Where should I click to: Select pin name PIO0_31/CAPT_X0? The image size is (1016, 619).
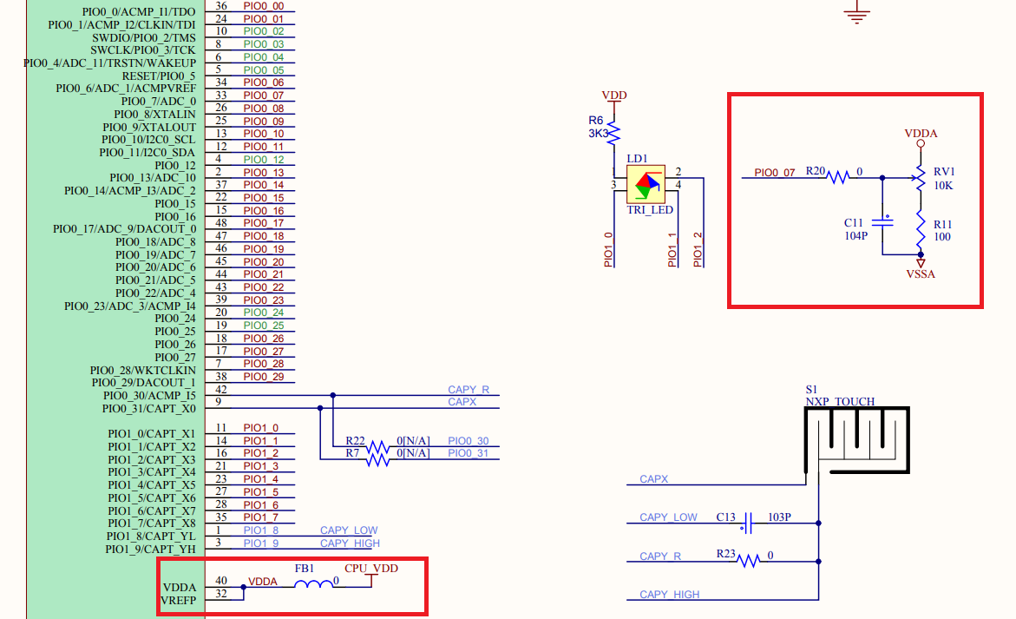pos(149,408)
